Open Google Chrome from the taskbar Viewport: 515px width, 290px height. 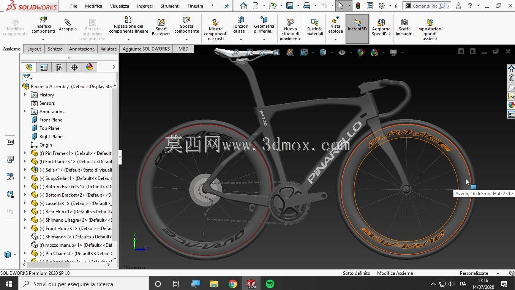[233, 284]
